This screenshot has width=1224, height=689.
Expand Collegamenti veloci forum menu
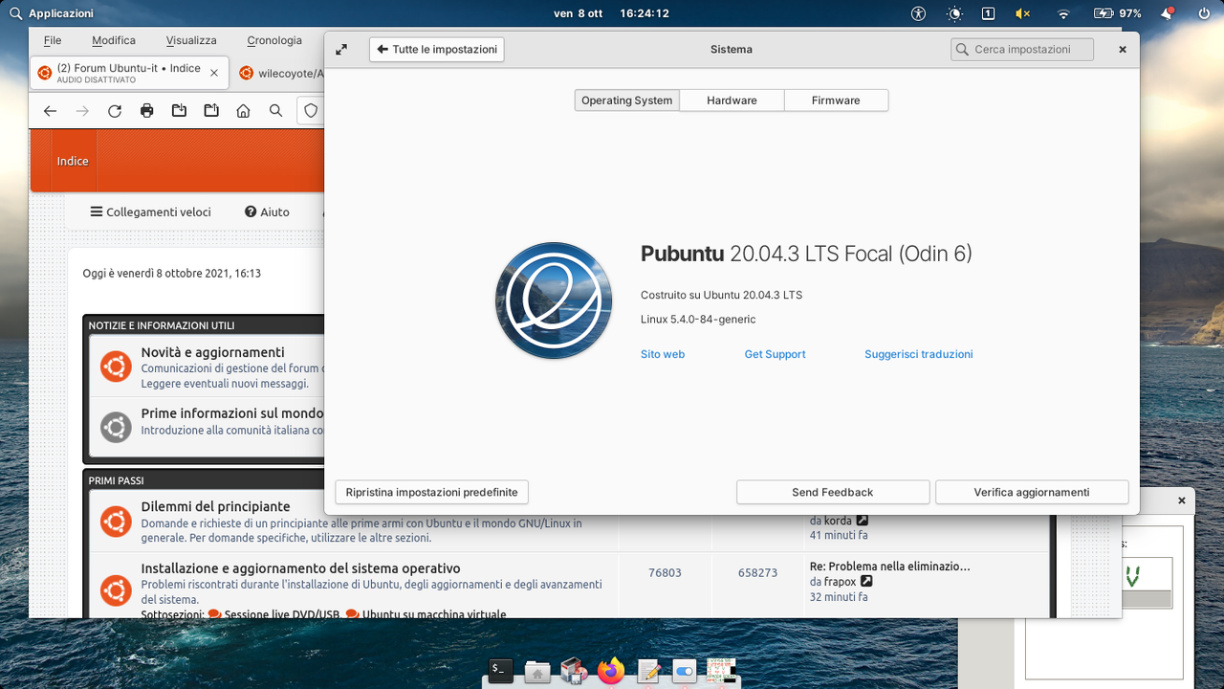(150, 211)
